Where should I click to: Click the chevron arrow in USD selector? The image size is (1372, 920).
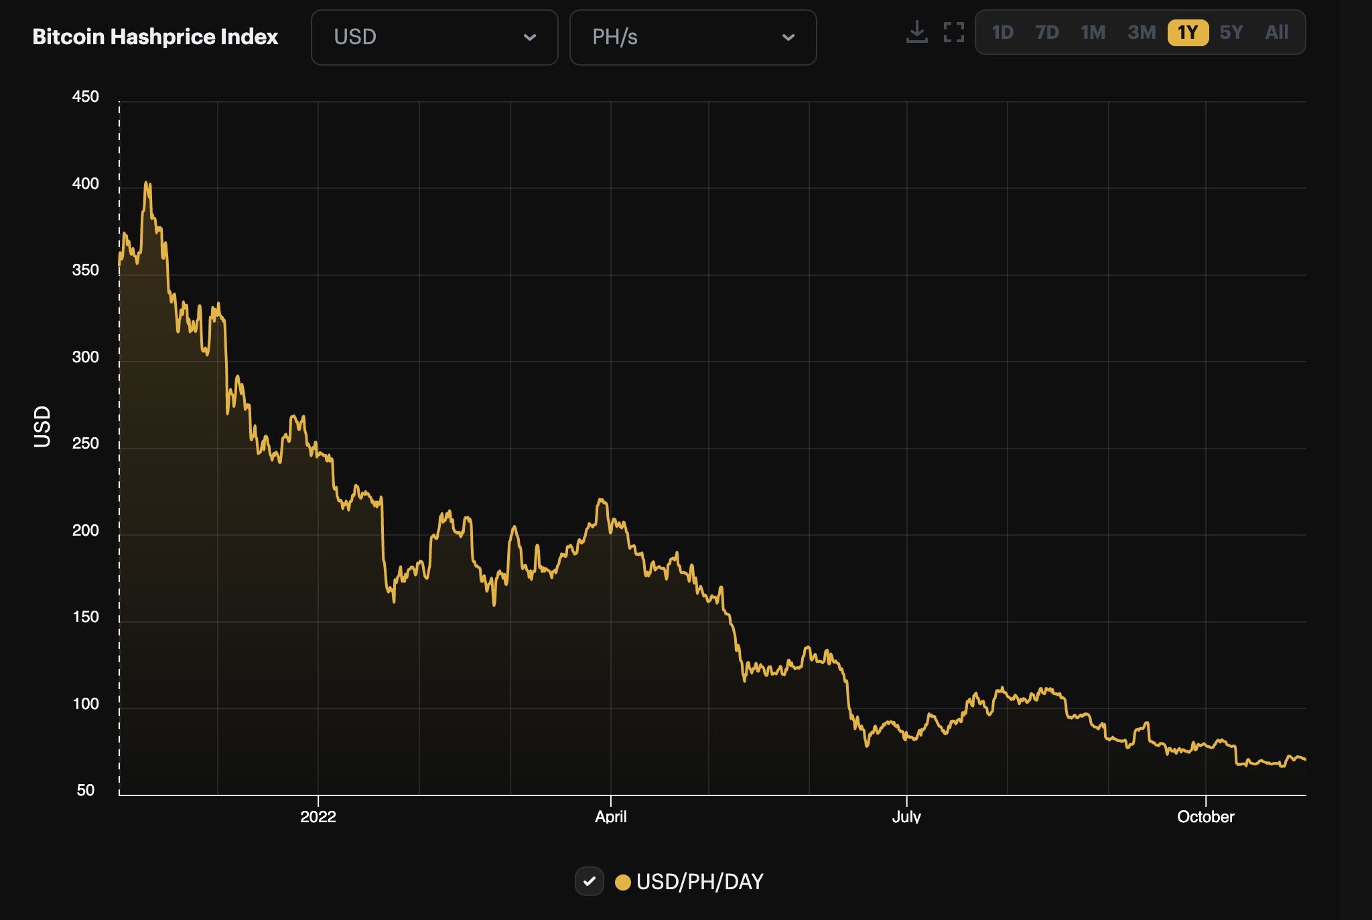click(530, 37)
